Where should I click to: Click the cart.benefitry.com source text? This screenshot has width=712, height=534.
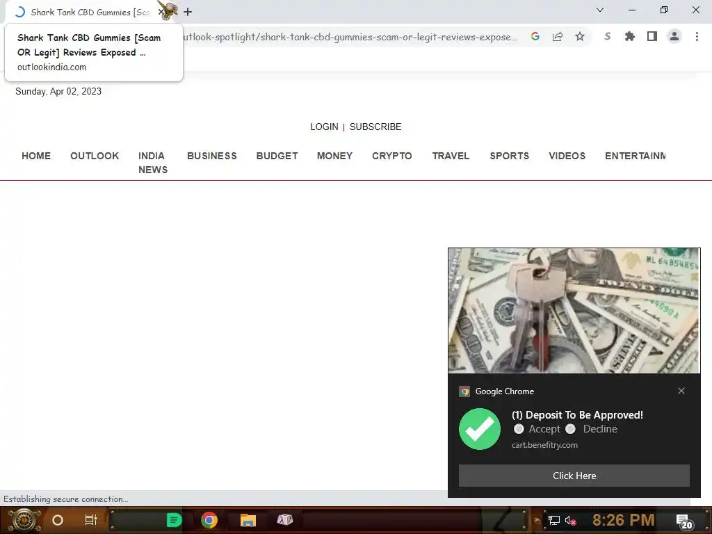click(544, 445)
